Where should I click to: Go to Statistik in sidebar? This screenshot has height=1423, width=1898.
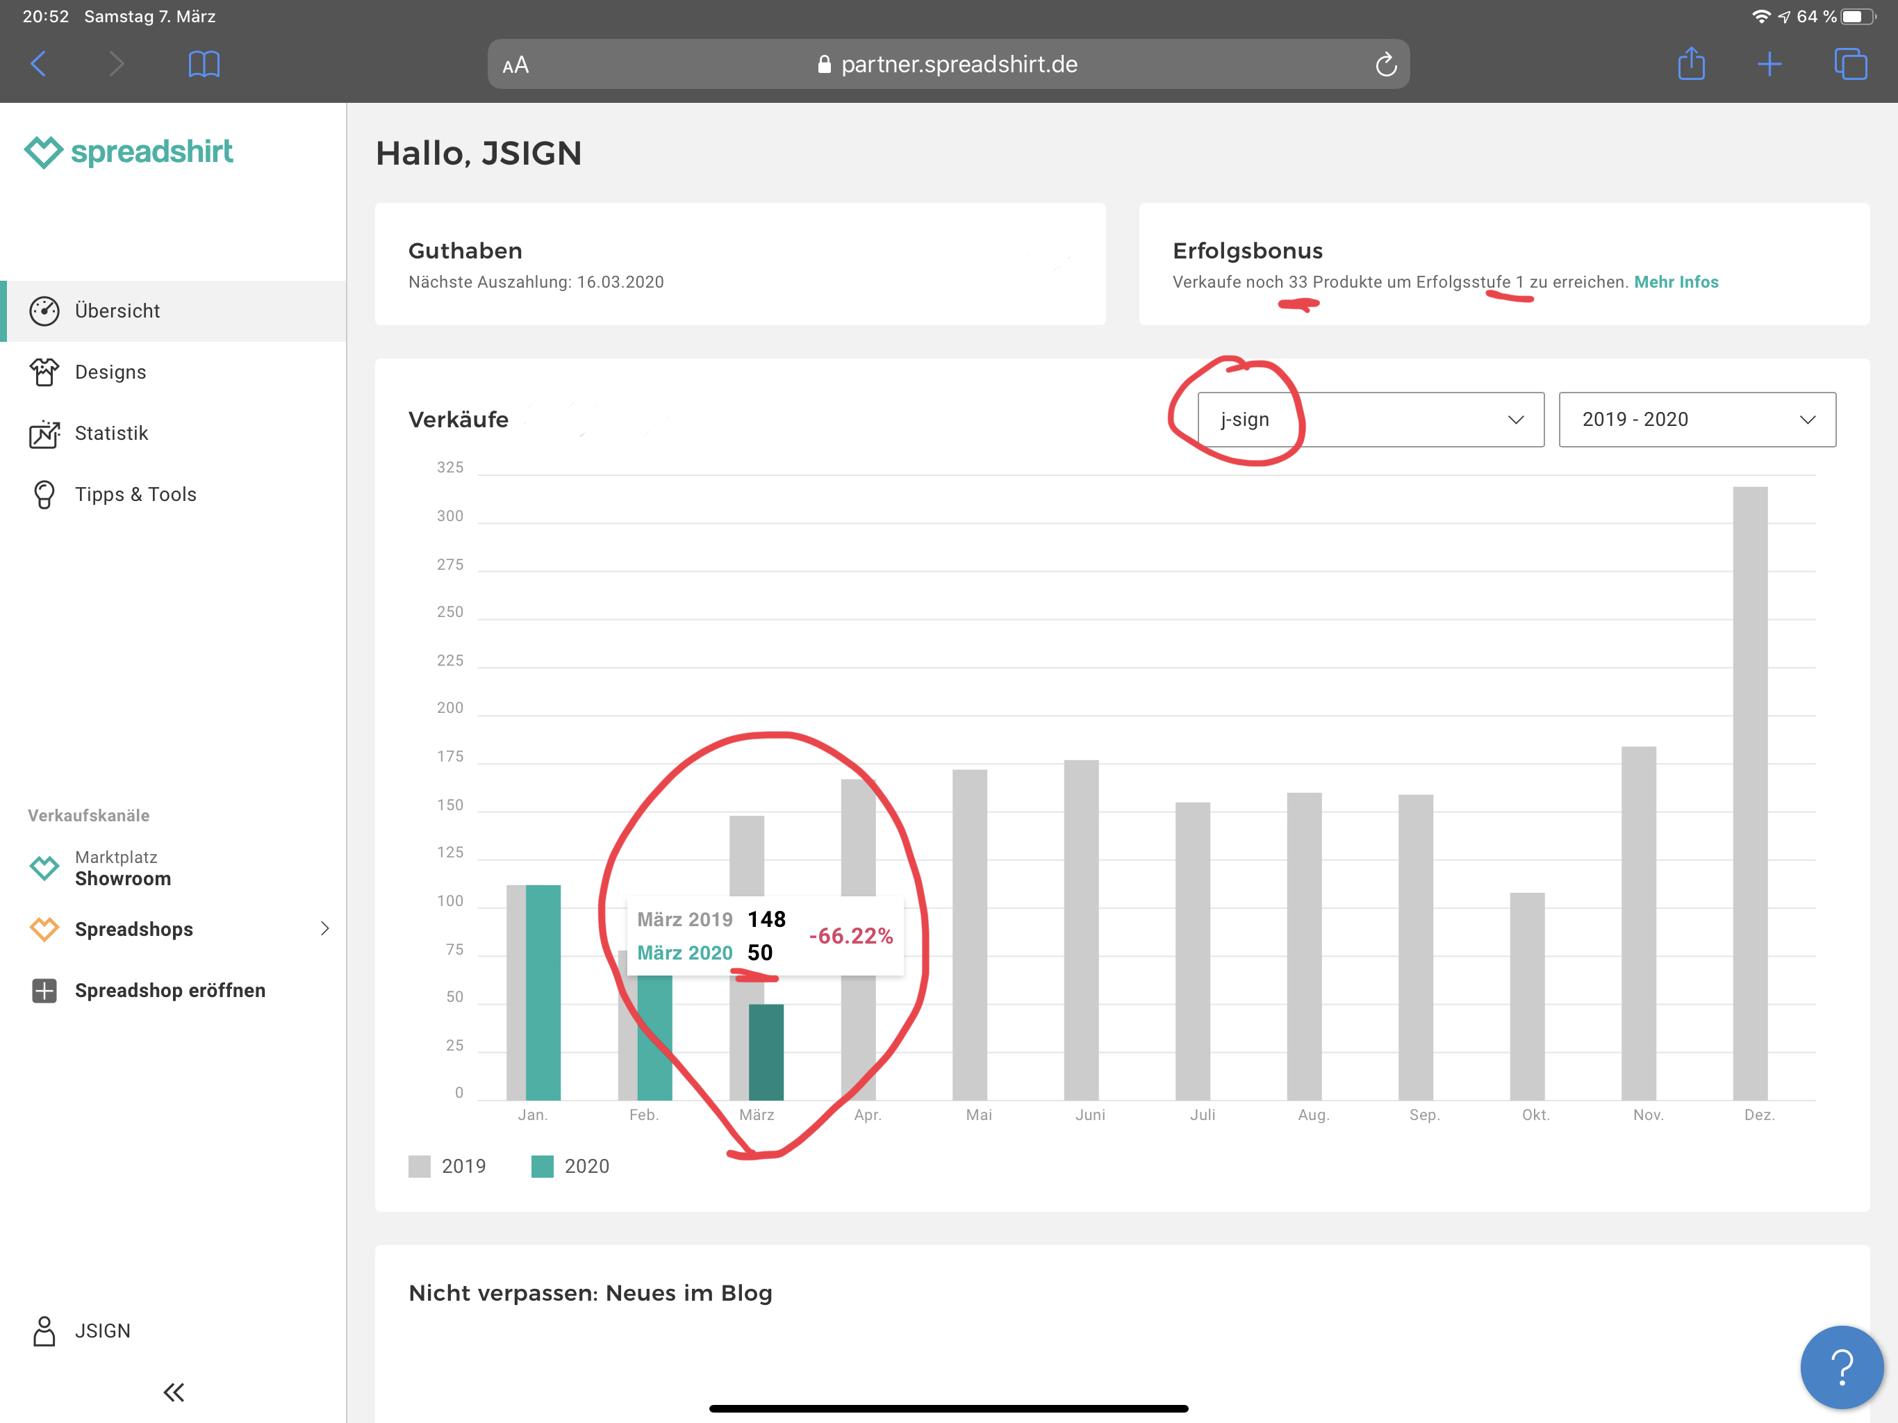click(x=112, y=434)
